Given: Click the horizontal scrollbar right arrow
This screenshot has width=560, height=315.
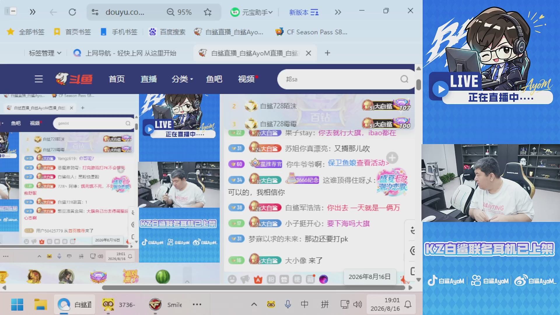Looking at the screenshot, I should (x=410, y=288).
